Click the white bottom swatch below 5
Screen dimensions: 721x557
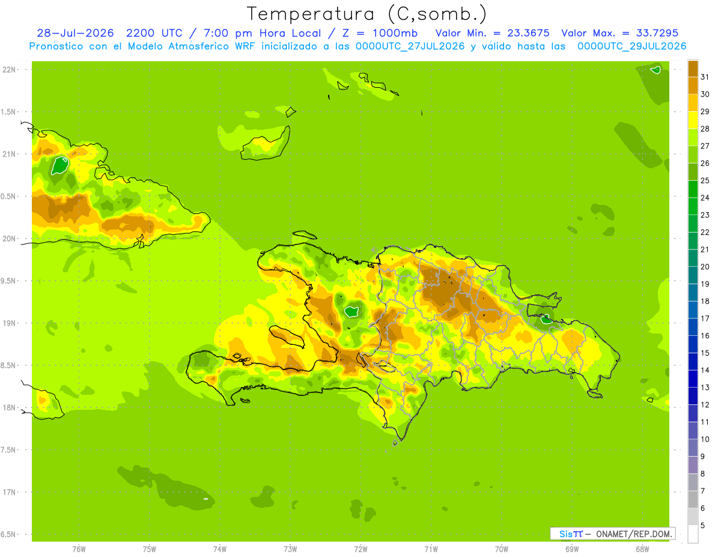point(693,534)
